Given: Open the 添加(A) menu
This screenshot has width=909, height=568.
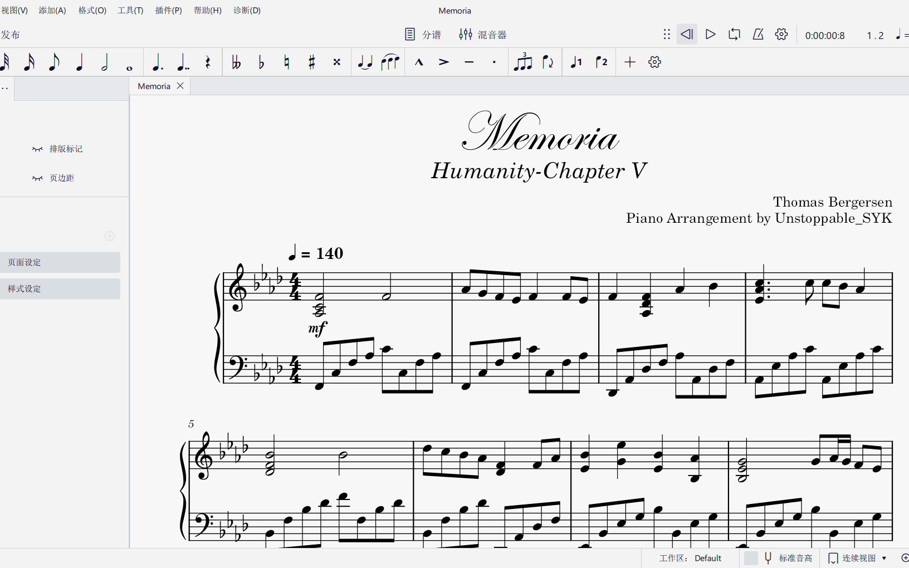Looking at the screenshot, I should 52,11.
